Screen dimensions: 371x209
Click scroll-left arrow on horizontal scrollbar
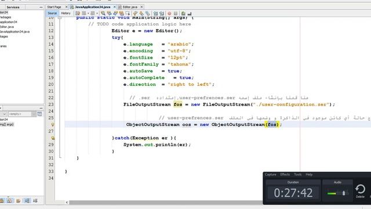pos(67,203)
